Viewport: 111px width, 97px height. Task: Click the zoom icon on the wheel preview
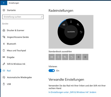pyautogui.click(x=78, y=25)
